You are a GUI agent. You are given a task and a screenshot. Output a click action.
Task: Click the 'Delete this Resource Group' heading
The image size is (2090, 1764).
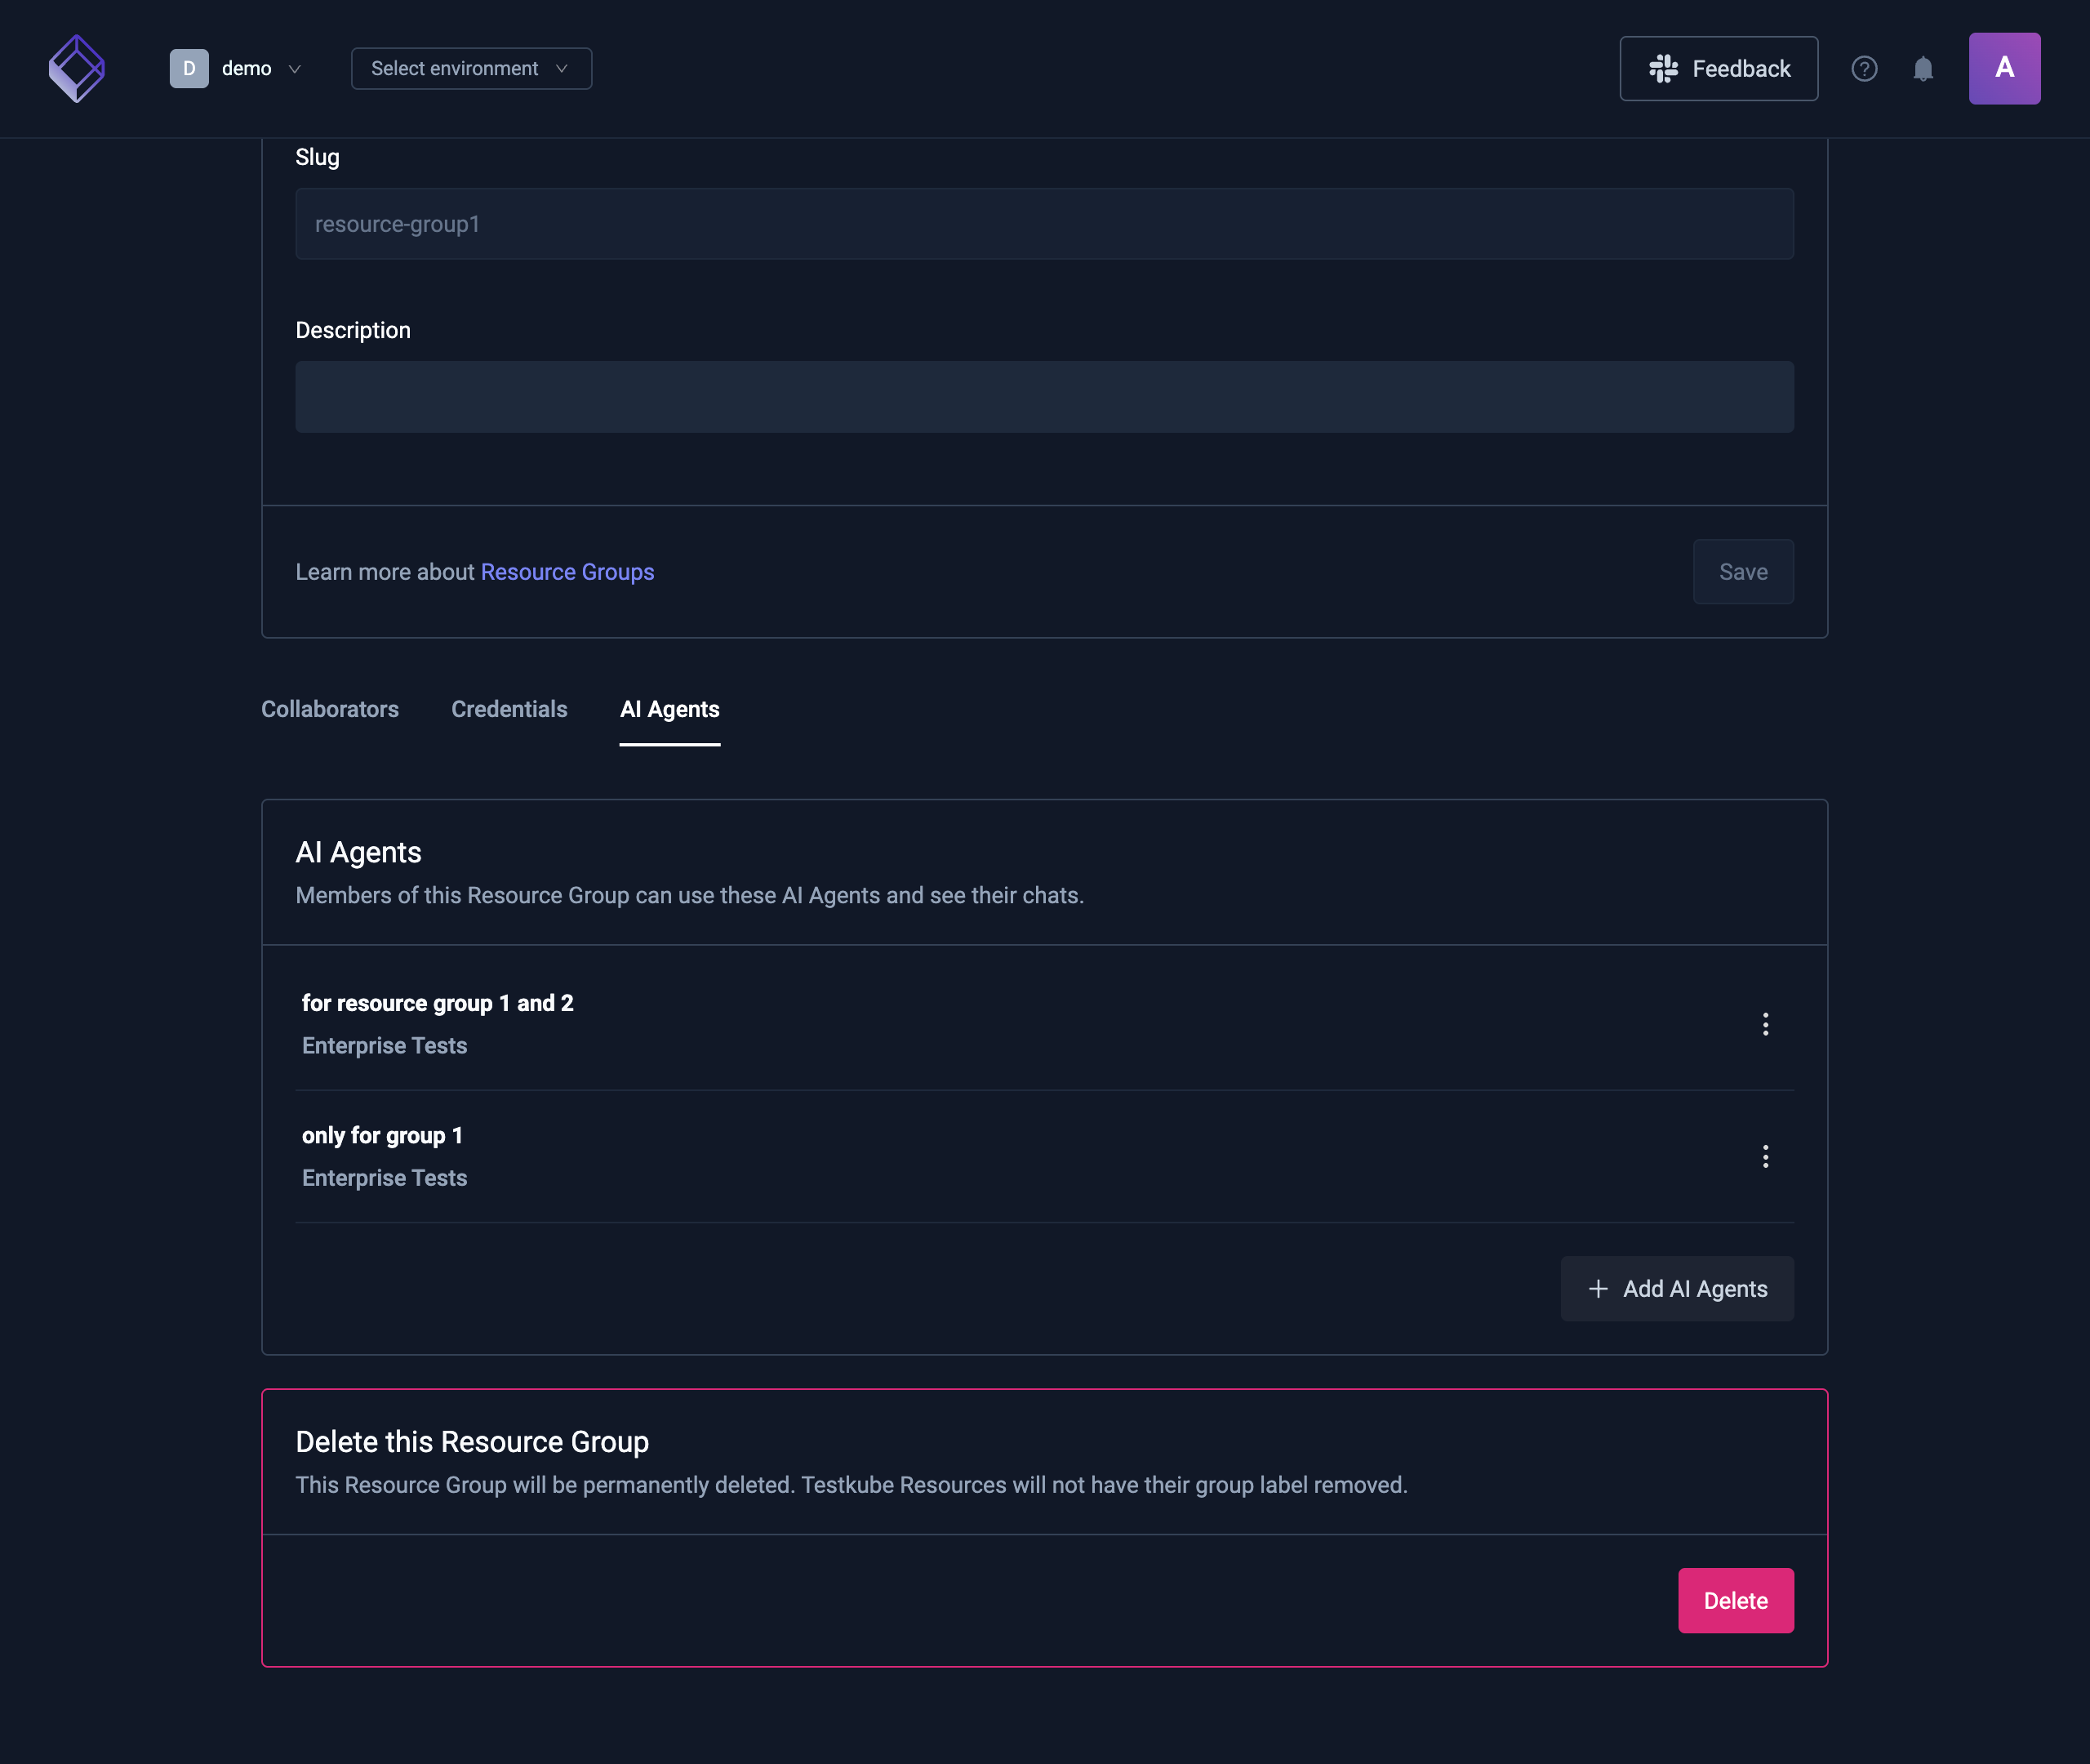(x=472, y=1442)
